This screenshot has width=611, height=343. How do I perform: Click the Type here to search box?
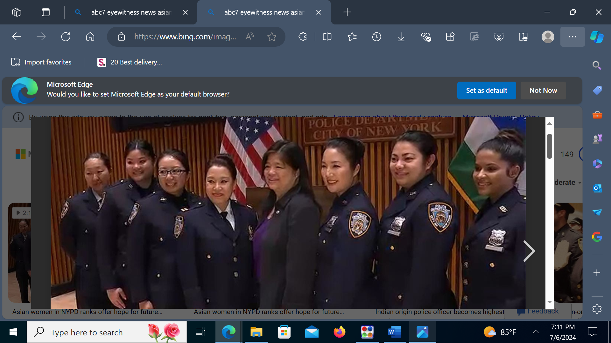tap(107, 332)
